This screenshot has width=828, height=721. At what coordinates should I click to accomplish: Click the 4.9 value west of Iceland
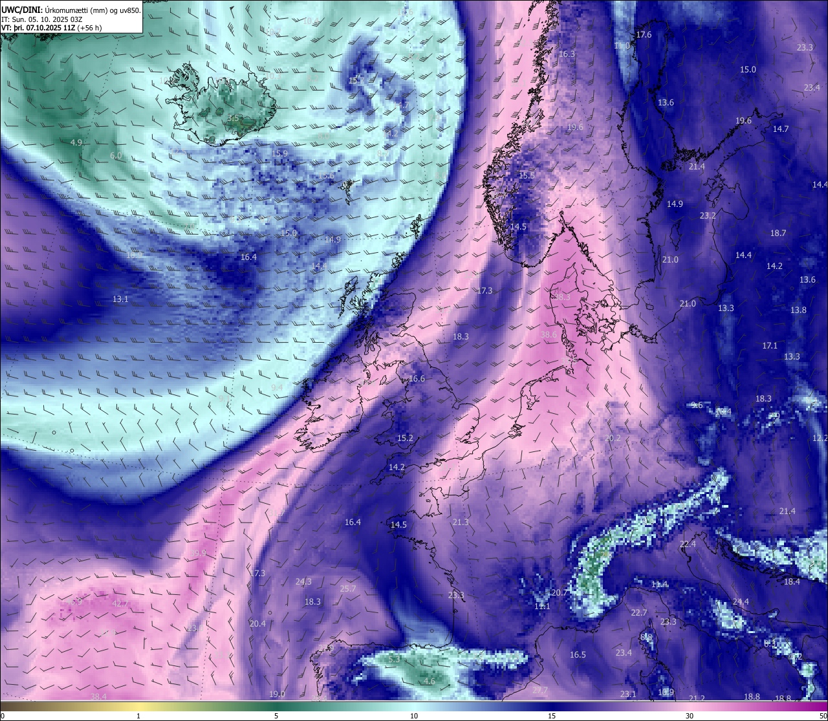click(76, 142)
